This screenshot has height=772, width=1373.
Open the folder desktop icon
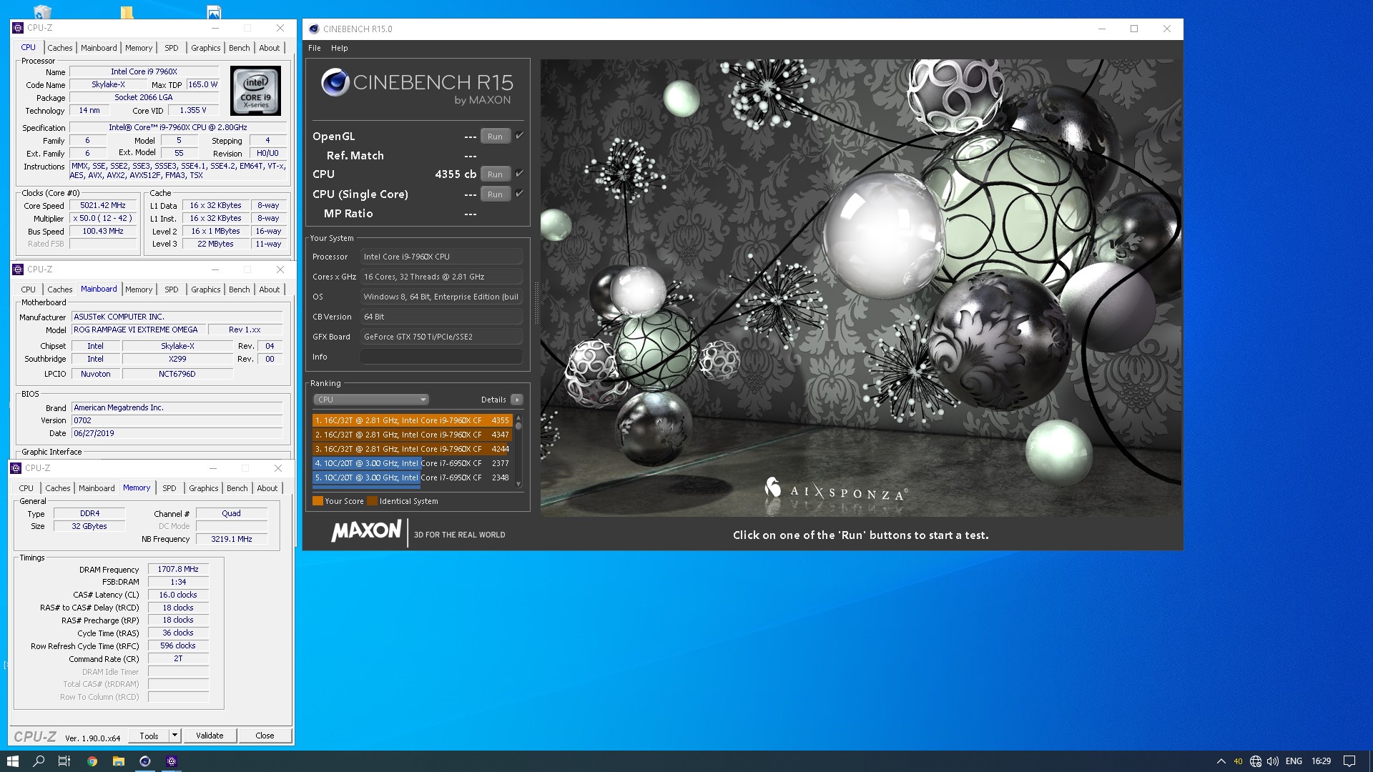point(127,11)
